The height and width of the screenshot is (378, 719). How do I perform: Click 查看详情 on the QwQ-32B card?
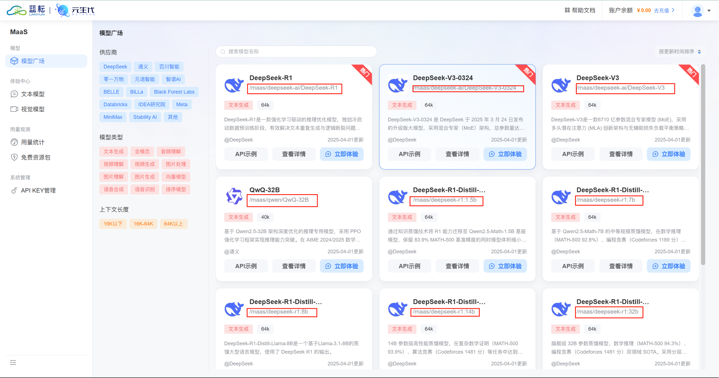click(294, 266)
